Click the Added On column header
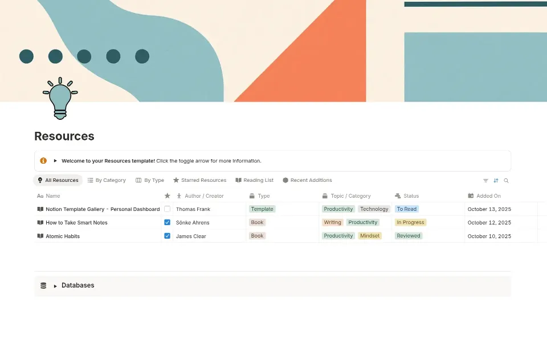Screen dimensions: 547x341 [x=484, y=196]
